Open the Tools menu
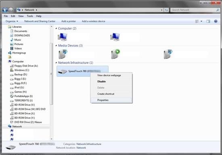 pyautogui.click(x=30, y=16)
